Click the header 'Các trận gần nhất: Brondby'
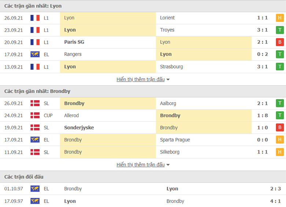Screen dimensions: 286x207 click(x=37, y=91)
